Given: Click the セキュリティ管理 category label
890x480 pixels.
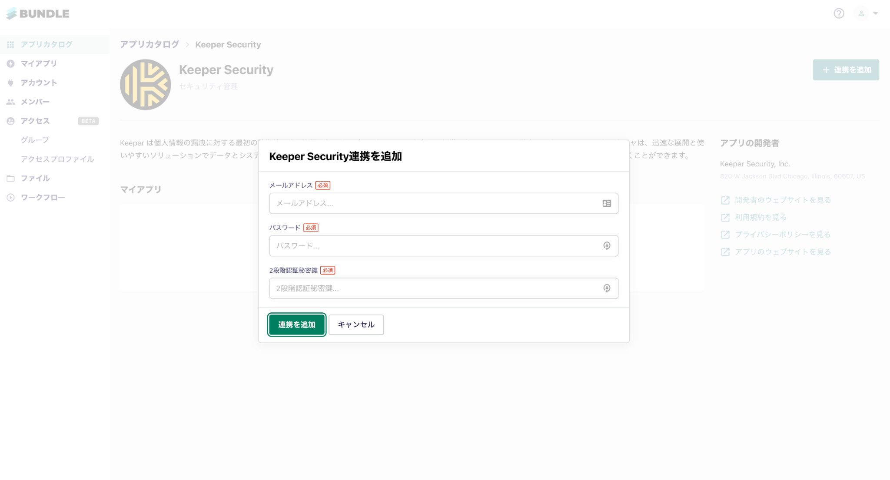Looking at the screenshot, I should coord(209,86).
